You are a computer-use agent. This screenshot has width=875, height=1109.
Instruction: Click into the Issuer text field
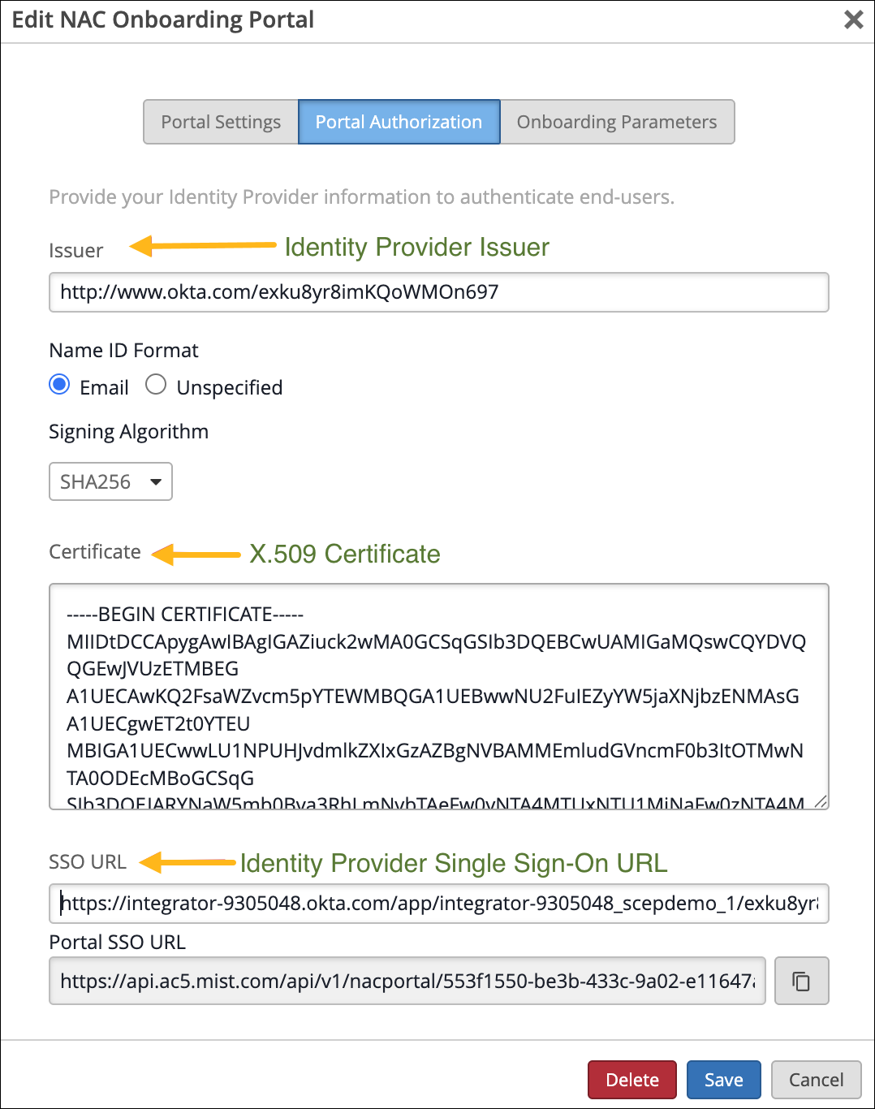(438, 292)
